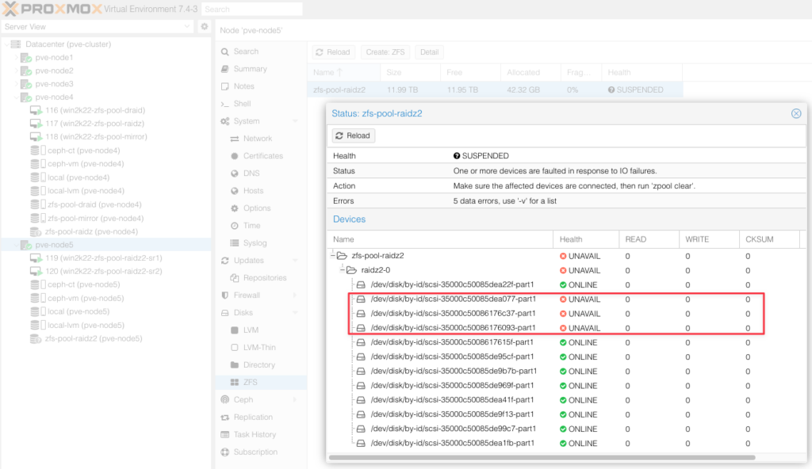Close the Status zfs-pool-raidz2 dialog
812x469 pixels.
click(x=796, y=113)
